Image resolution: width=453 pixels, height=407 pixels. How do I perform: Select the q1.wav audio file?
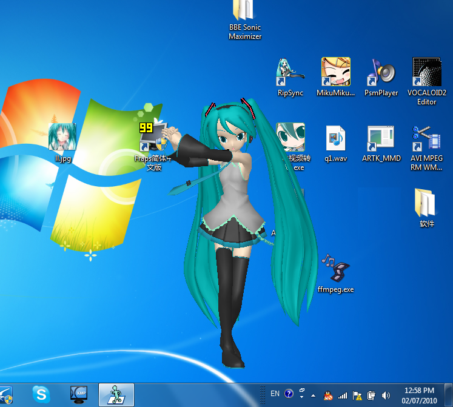point(336,143)
